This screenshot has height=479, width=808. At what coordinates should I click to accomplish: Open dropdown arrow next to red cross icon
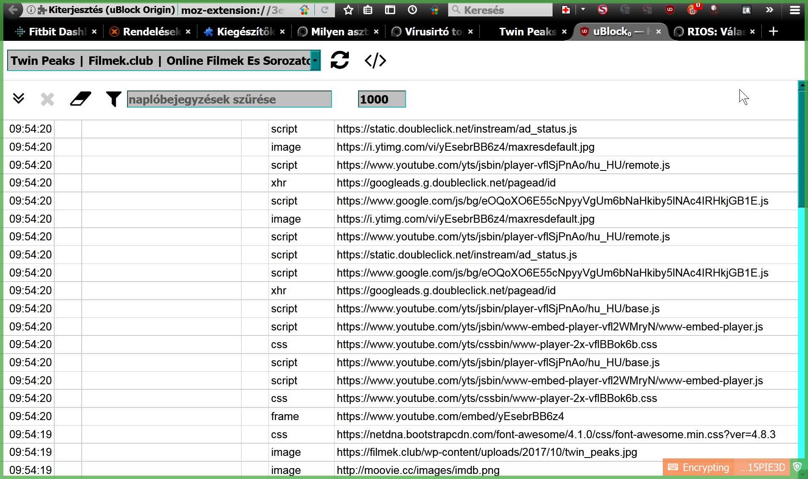tap(583, 9)
